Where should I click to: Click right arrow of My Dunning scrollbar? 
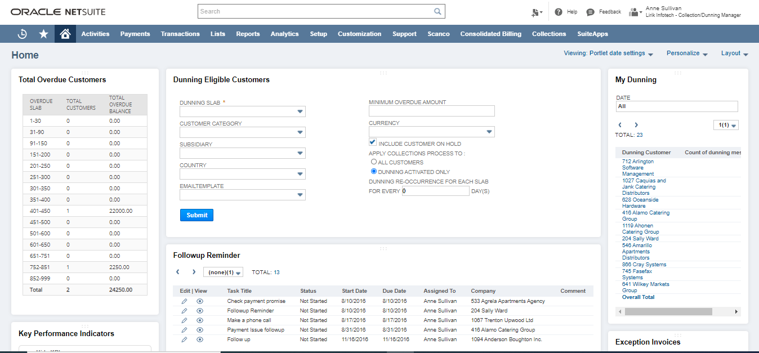(736, 311)
